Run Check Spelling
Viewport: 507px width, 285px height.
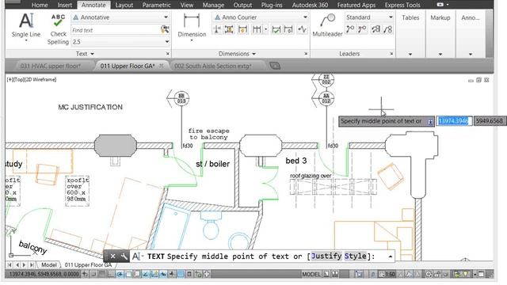point(58,29)
